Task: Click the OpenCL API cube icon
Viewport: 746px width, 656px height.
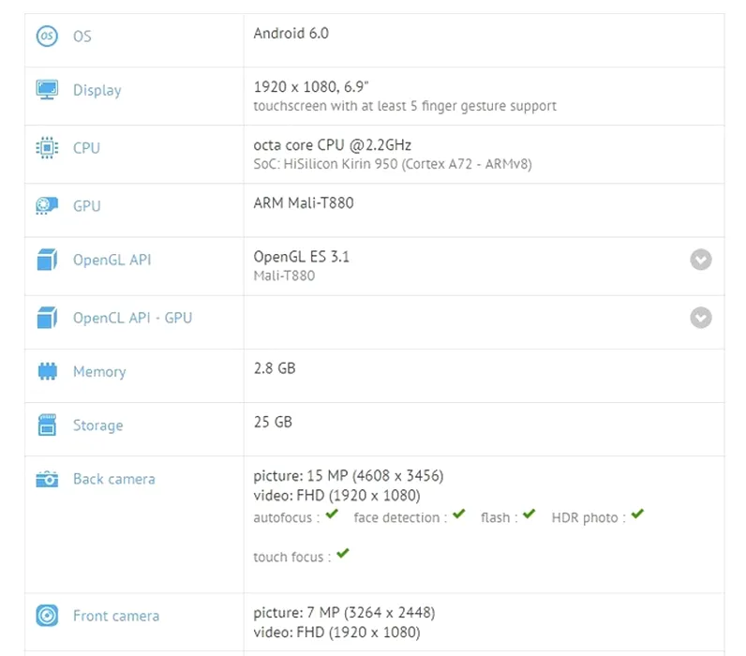Action: [47, 319]
